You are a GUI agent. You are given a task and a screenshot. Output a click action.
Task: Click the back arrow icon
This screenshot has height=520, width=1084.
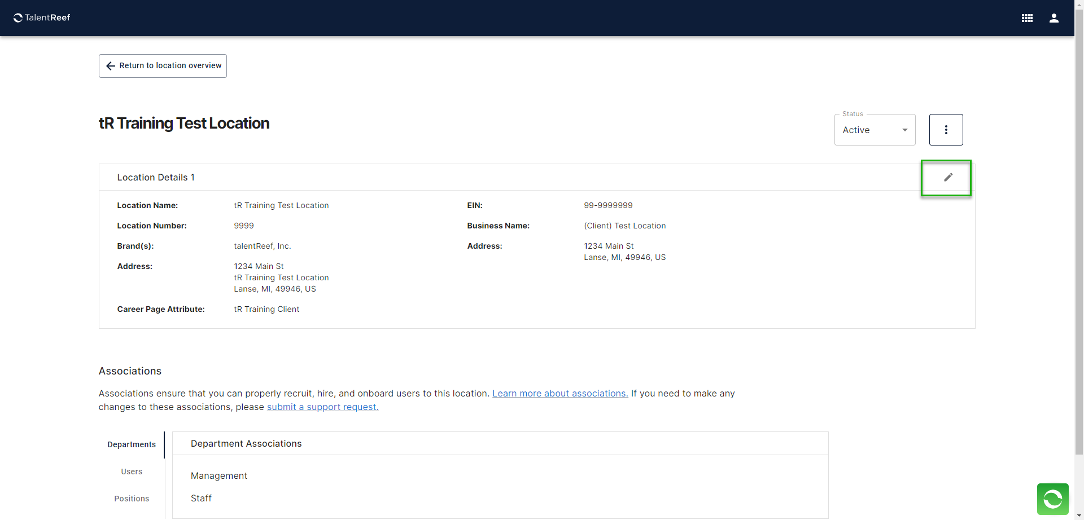coord(111,66)
